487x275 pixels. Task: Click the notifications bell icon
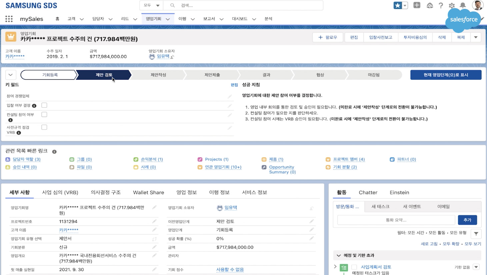click(x=463, y=5)
